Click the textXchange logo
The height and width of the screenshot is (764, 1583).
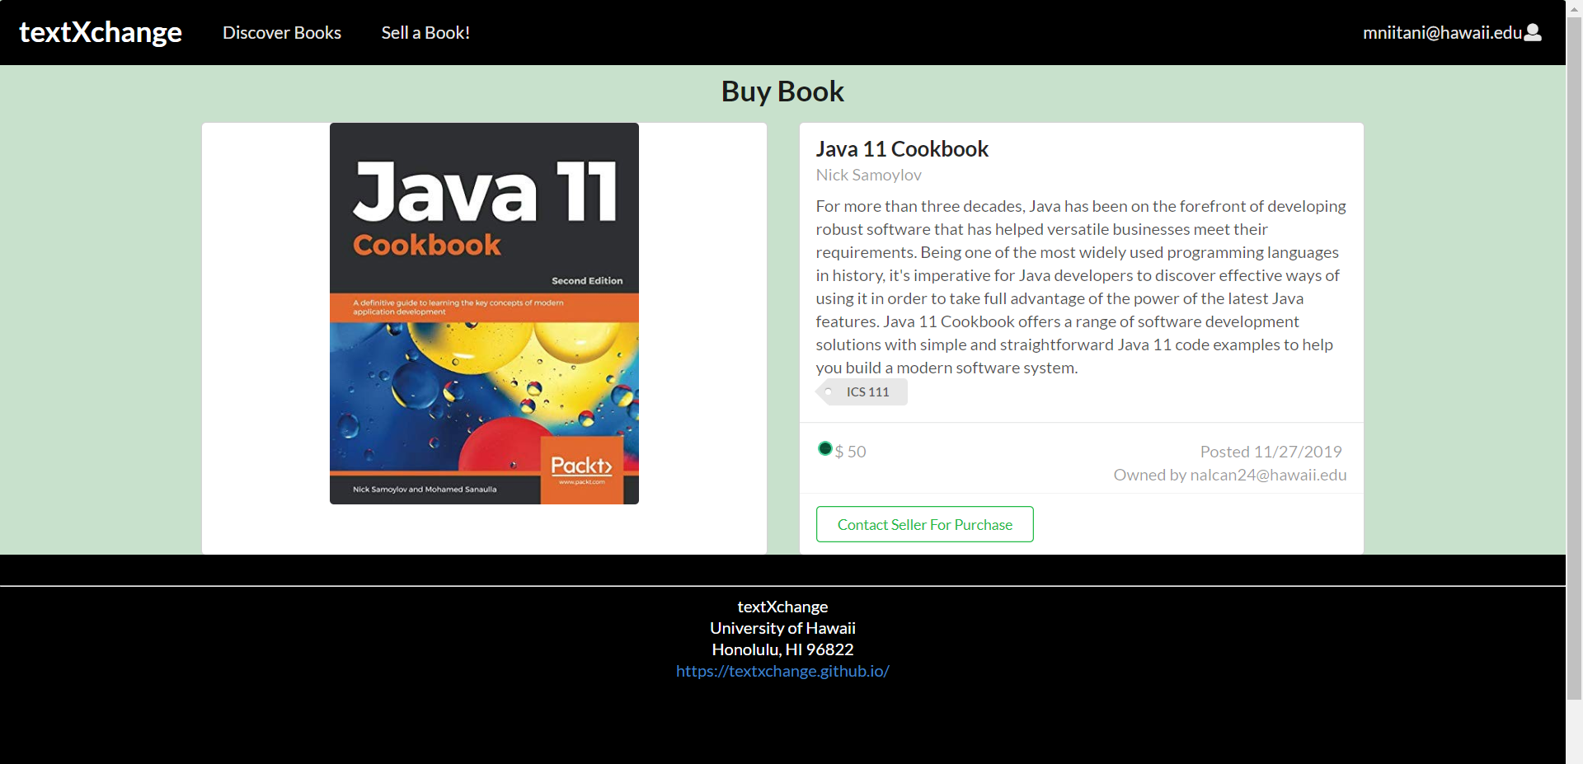(x=101, y=32)
